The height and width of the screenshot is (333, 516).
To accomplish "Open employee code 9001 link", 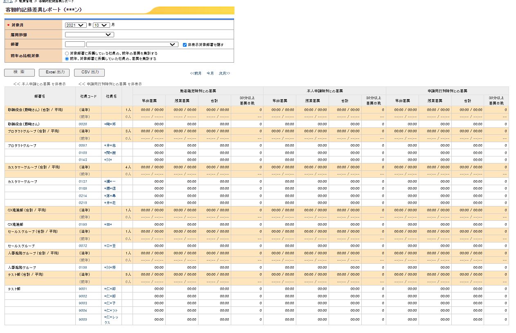I will coord(83,289).
